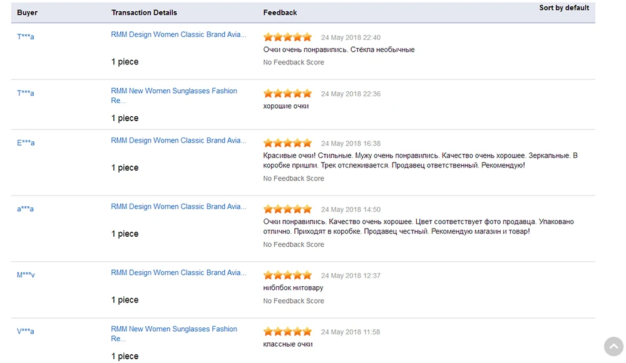Click star rating of 22:40 review
Viewport: 626px width, 363px height.
coord(287,37)
